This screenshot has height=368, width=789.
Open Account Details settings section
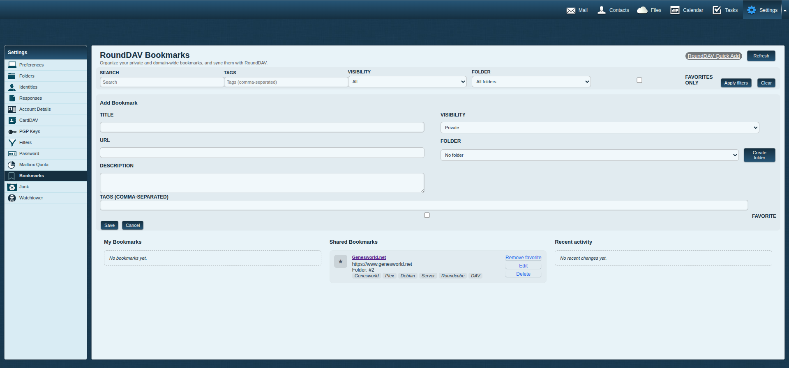[x=35, y=110]
